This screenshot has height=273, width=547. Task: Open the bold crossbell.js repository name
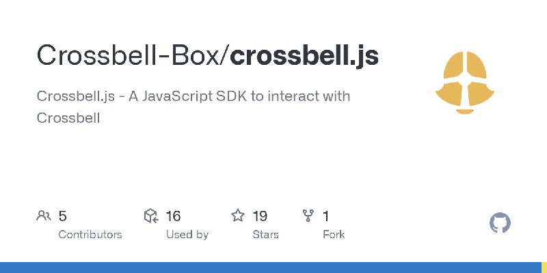pyautogui.click(x=304, y=56)
